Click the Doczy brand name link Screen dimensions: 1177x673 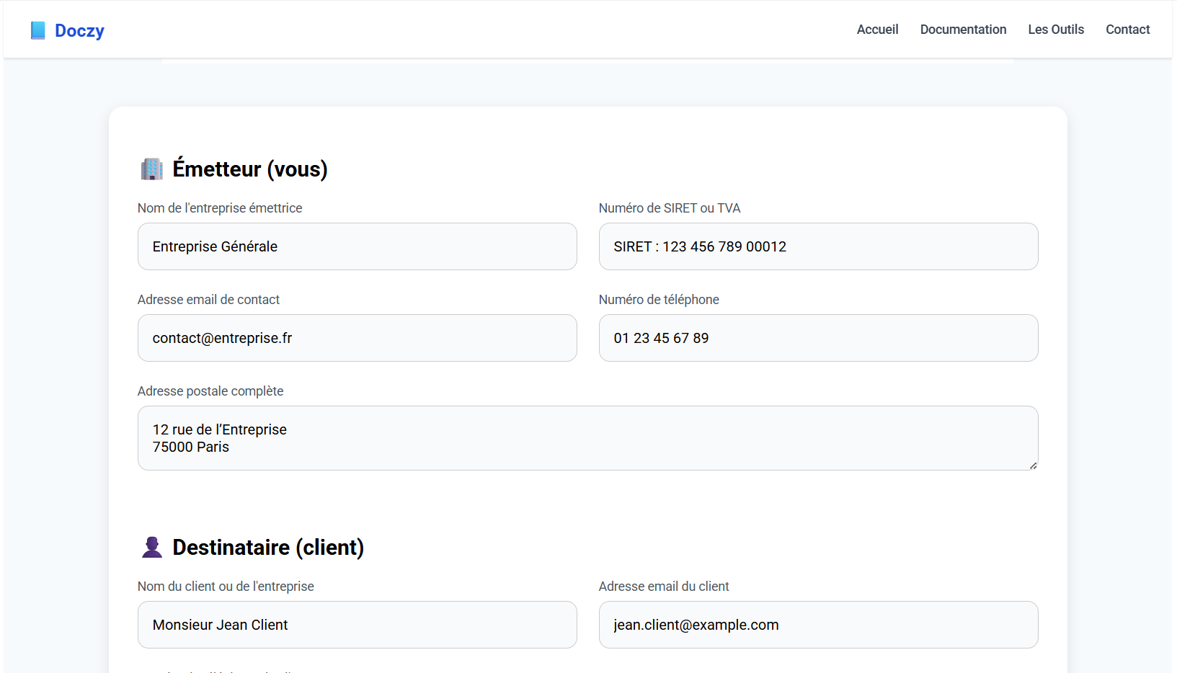pos(79,30)
